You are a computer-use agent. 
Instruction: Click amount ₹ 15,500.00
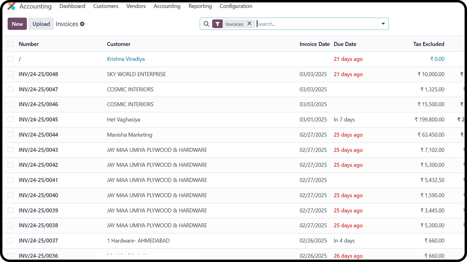tap(431, 104)
